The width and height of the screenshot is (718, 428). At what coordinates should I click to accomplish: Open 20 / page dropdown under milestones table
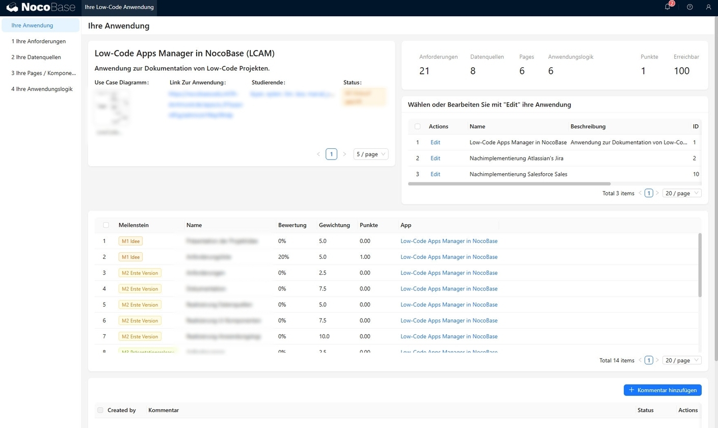[682, 360]
